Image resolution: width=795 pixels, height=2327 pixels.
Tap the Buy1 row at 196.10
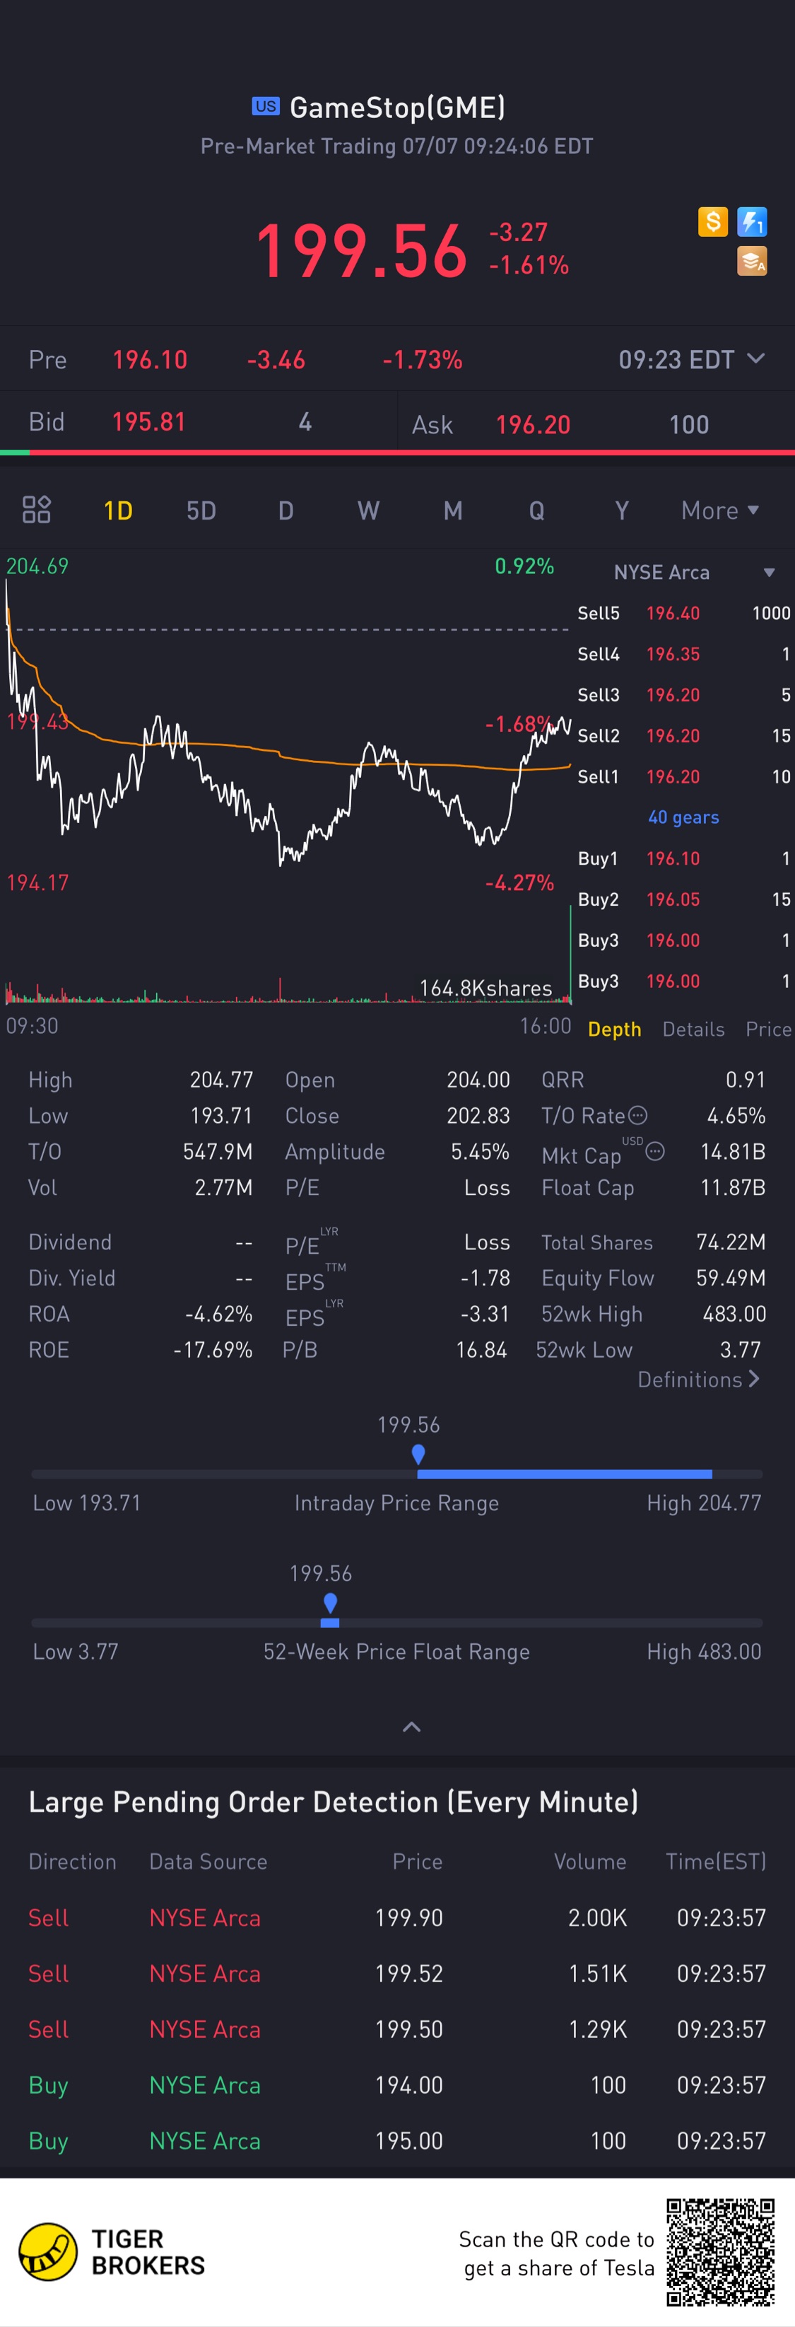684,858
